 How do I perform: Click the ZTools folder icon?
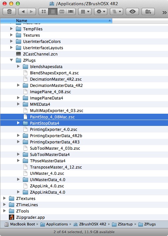[12, 211]
